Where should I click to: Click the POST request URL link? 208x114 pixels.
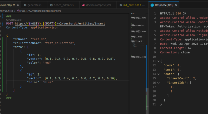pyautogui.click(x=60, y=23)
